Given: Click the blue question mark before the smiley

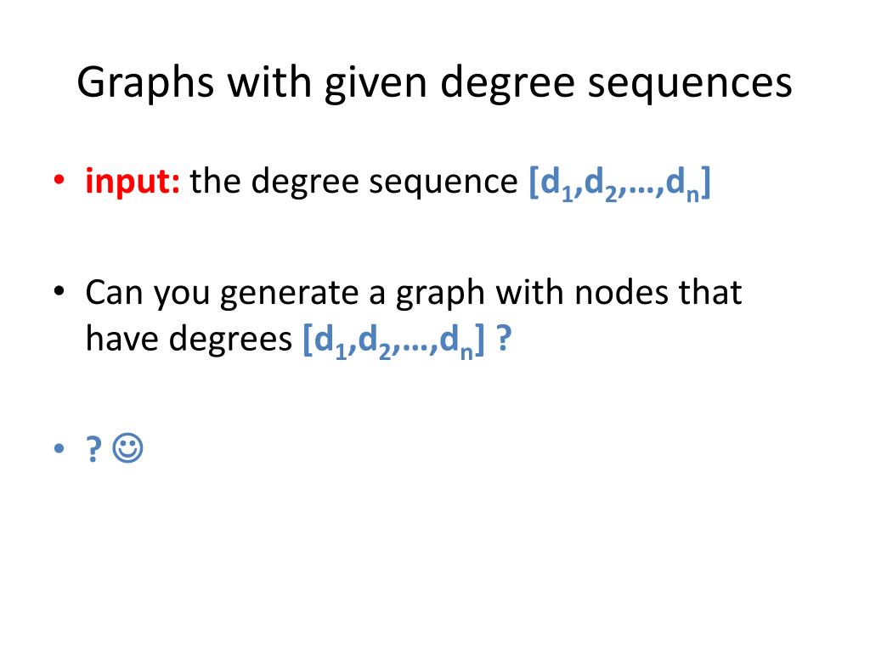Looking at the screenshot, I should pos(93,448).
